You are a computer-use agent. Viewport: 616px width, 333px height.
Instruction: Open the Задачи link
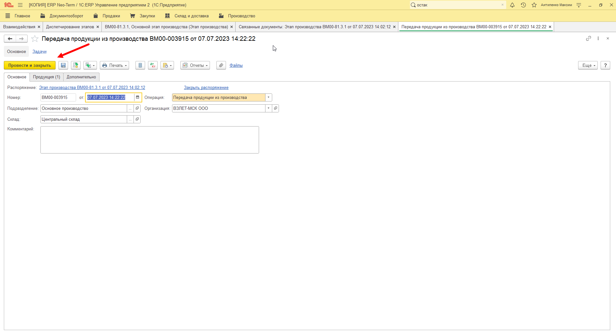(x=39, y=51)
